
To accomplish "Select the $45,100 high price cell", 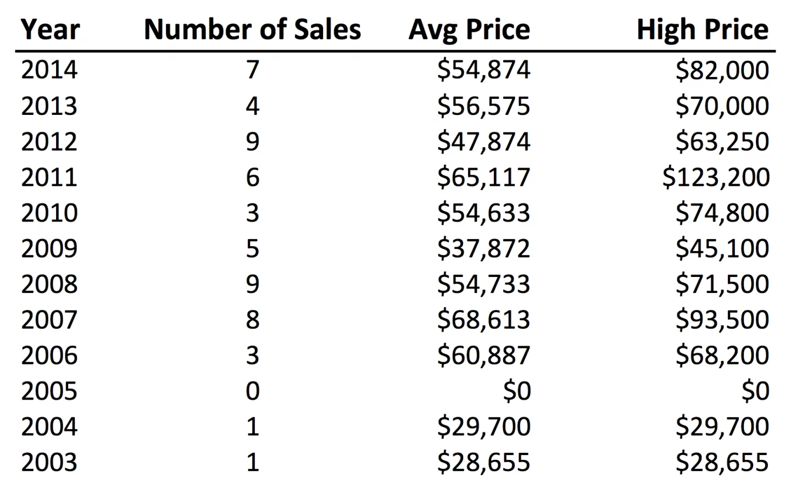I will coord(722,248).
